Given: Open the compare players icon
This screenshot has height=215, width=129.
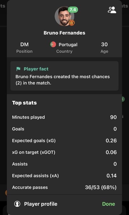Looking at the screenshot, I should tap(112, 10).
